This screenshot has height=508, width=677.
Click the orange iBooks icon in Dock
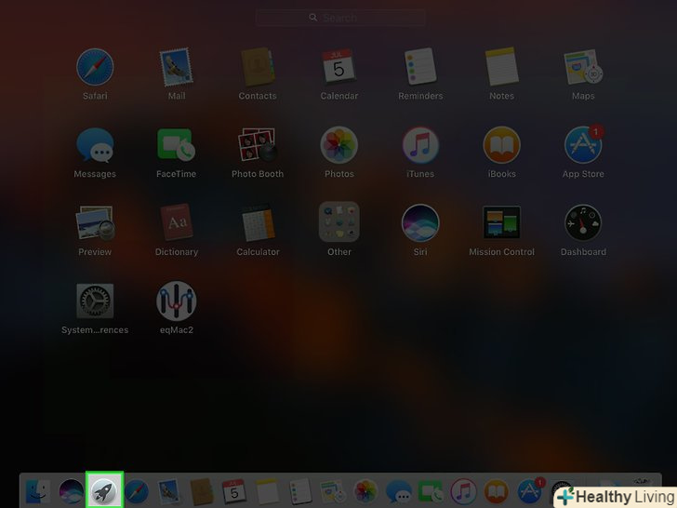[496, 491]
